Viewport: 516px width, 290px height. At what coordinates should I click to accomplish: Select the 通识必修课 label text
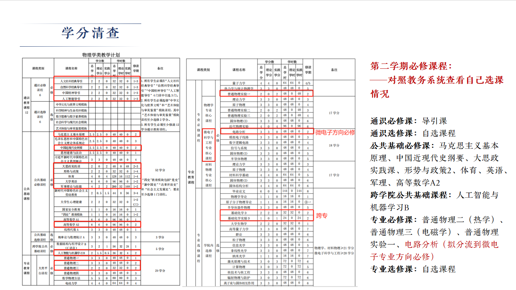point(394,121)
